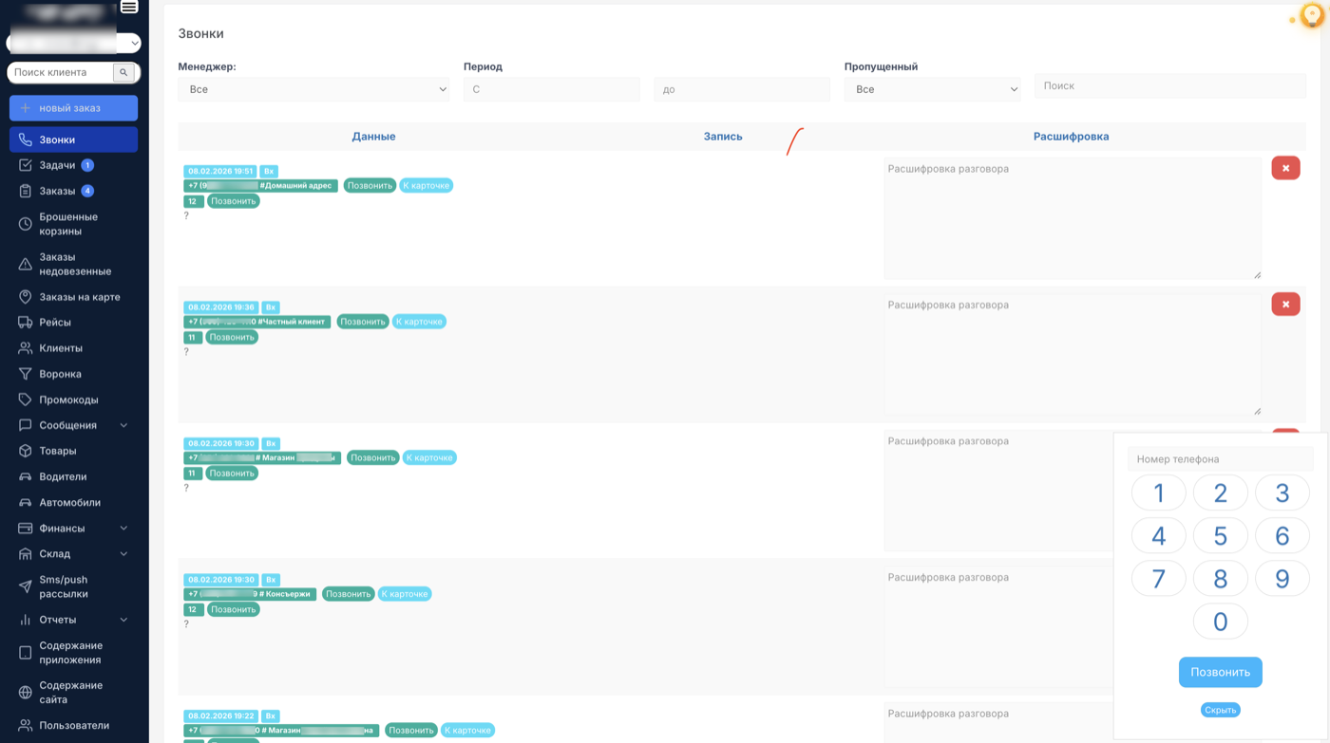Click К карточке for the first call
This screenshot has height=743, width=1330.
pyautogui.click(x=426, y=185)
